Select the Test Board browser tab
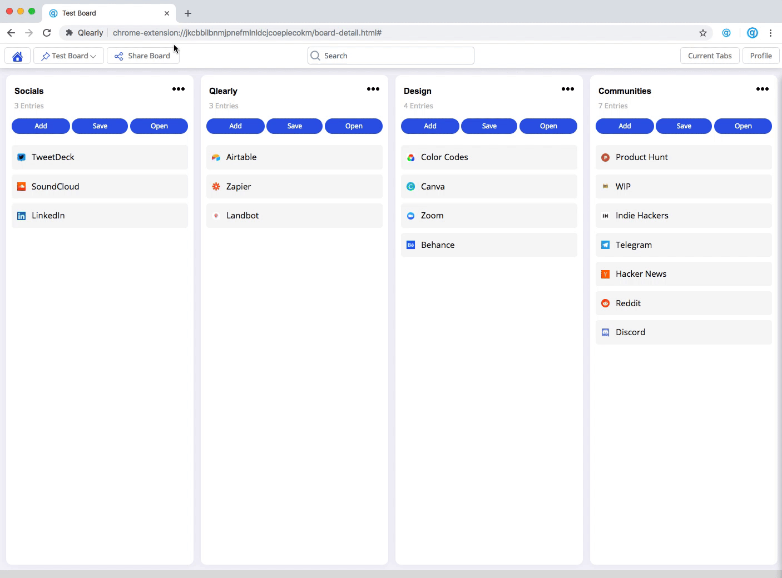Image resolution: width=782 pixels, height=578 pixels. (109, 13)
